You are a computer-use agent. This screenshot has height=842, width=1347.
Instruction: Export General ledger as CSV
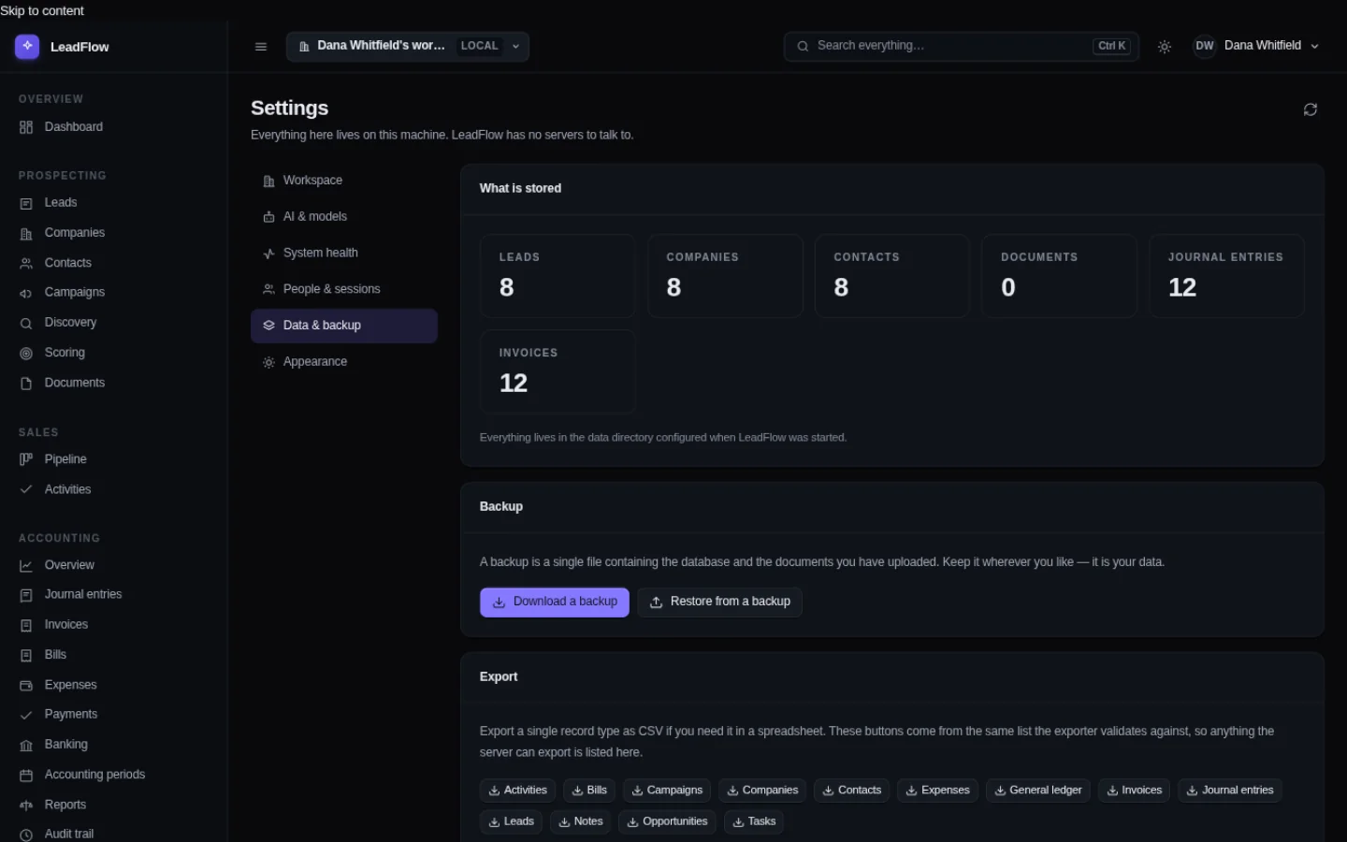click(1037, 791)
